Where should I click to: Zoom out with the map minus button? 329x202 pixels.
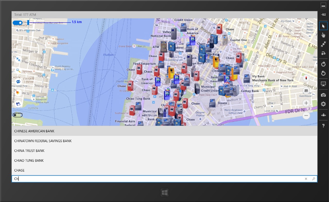[x=306, y=116]
